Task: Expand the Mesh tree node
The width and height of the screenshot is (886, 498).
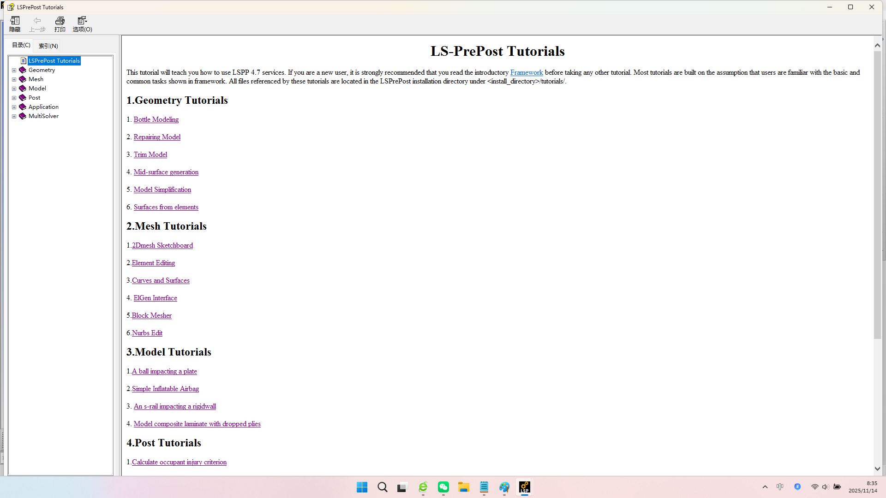Action: pos(14,80)
